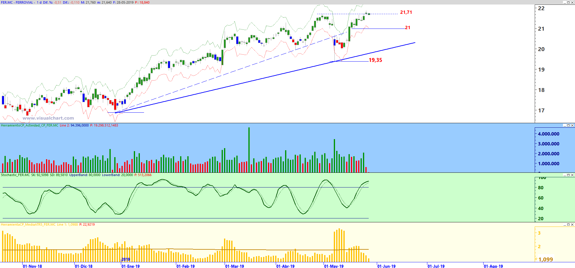Click the '01-Feb-19' date label

(x=186, y=266)
